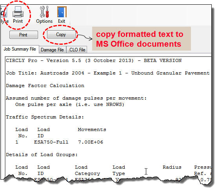
Task: Switch to the Job Summary File tab
Action: (x=20, y=49)
